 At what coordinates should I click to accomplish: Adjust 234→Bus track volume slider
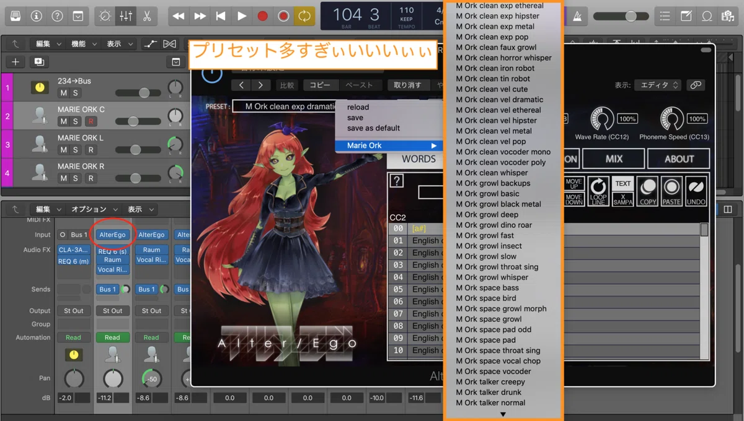137,93
